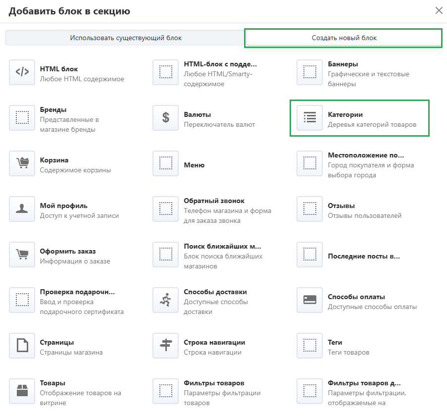Image resolution: width=447 pixels, height=416 pixels.
Task: Choose the Категории list icon
Action: point(309,118)
